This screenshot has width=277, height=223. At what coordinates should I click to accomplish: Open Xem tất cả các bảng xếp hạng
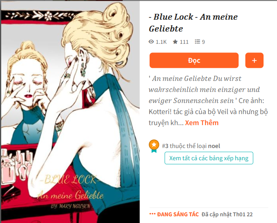[209, 158]
